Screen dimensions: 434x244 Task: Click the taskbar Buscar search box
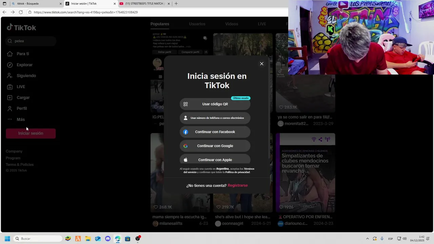(38, 239)
